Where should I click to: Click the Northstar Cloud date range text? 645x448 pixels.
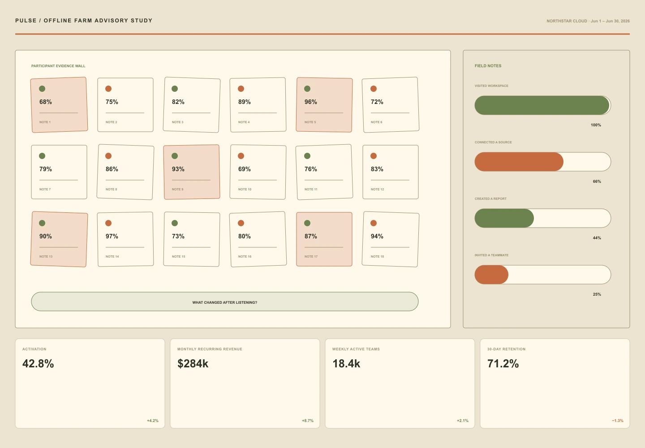tap(588, 21)
